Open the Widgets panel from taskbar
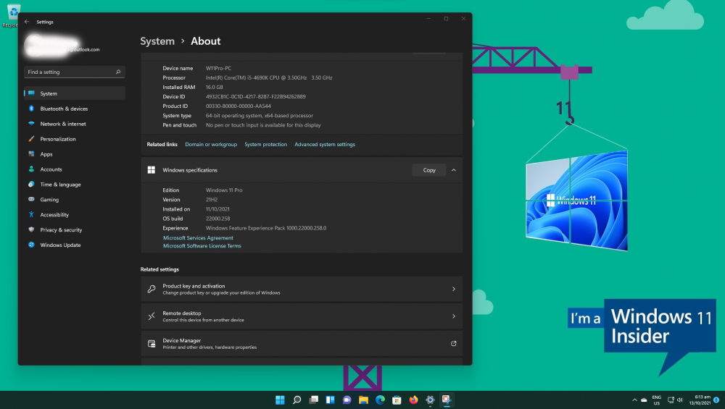Screen dimensions: 725x409 (330, 400)
